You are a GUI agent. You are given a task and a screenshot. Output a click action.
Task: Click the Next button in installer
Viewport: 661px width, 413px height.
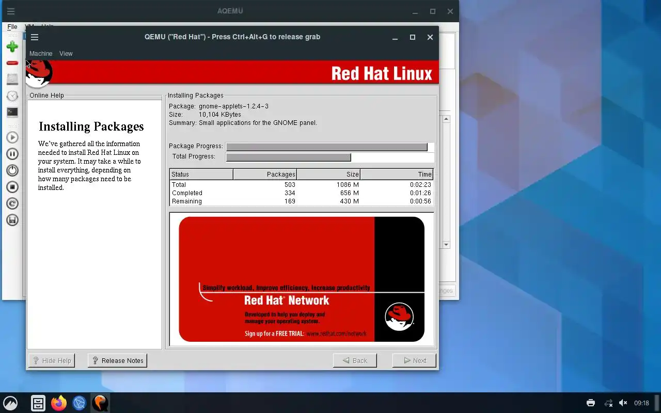click(x=414, y=360)
